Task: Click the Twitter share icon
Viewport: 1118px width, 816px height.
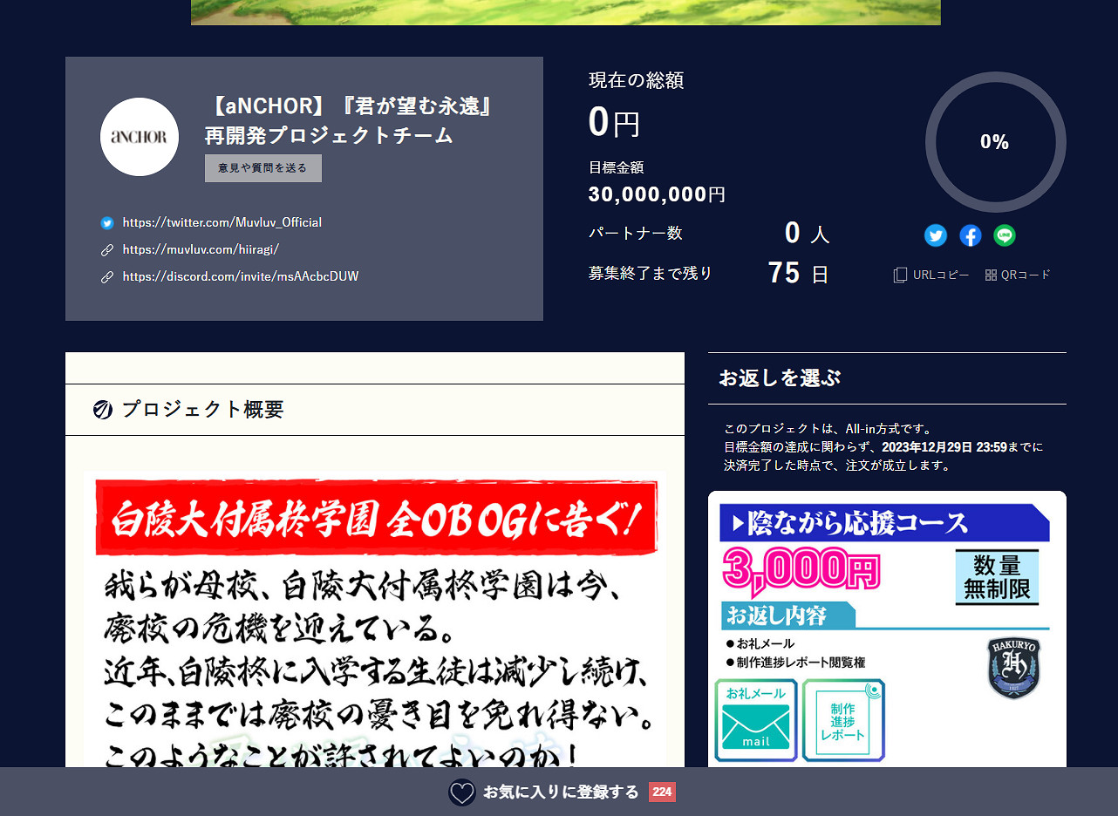Action: [936, 235]
